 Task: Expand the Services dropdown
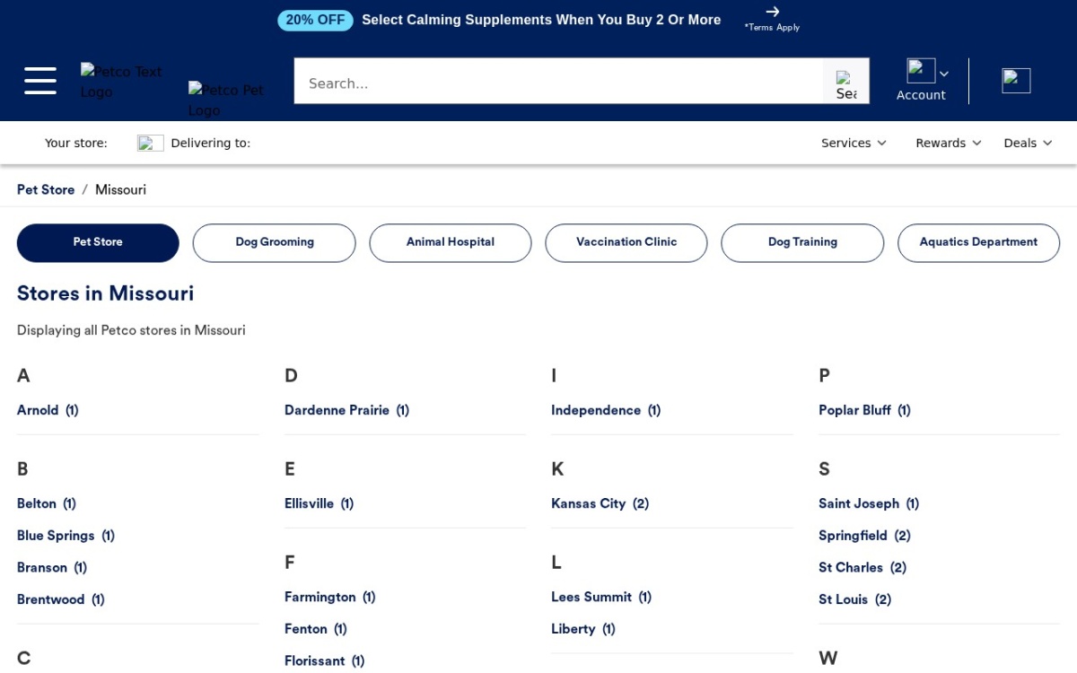tap(854, 143)
